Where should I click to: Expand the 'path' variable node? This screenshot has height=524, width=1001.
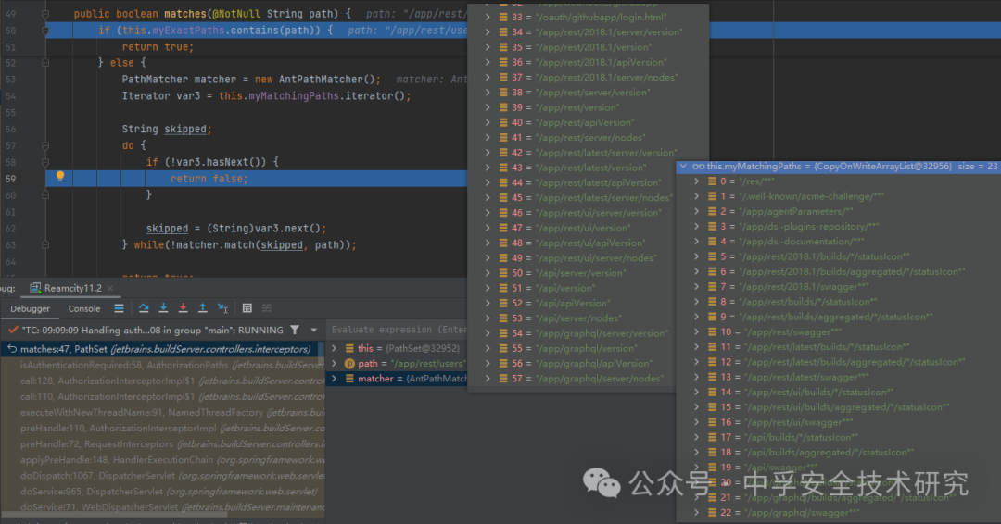pyautogui.click(x=335, y=363)
